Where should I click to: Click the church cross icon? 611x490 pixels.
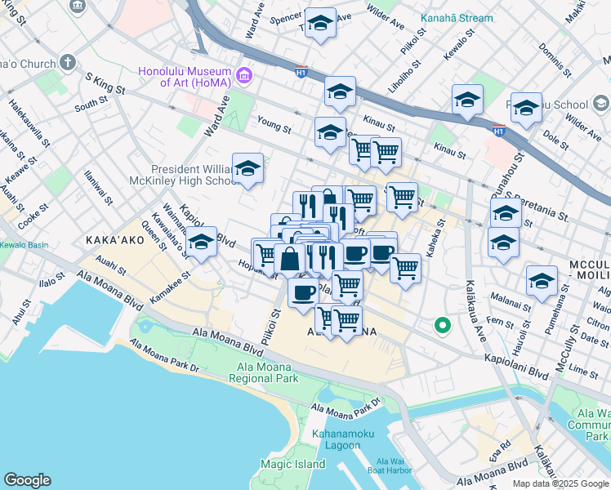[68, 62]
